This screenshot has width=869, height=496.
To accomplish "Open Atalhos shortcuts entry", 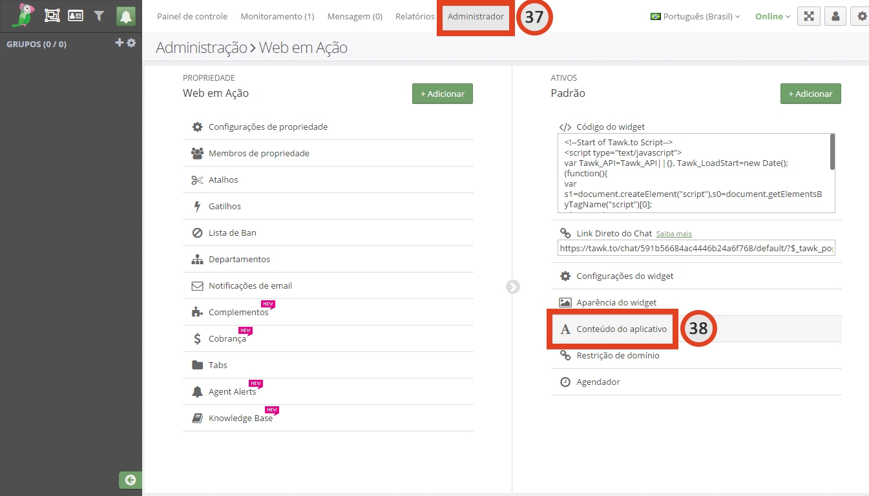I will (328, 180).
